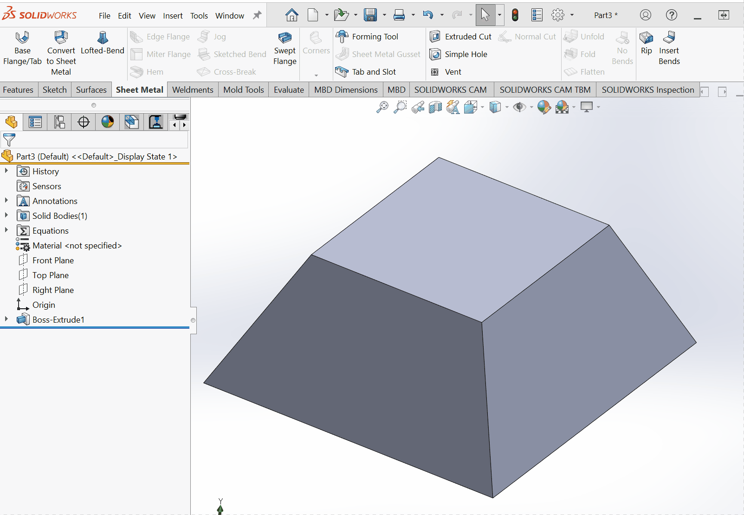
Task: Select the Swept Flange tool
Action: click(x=285, y=38)
